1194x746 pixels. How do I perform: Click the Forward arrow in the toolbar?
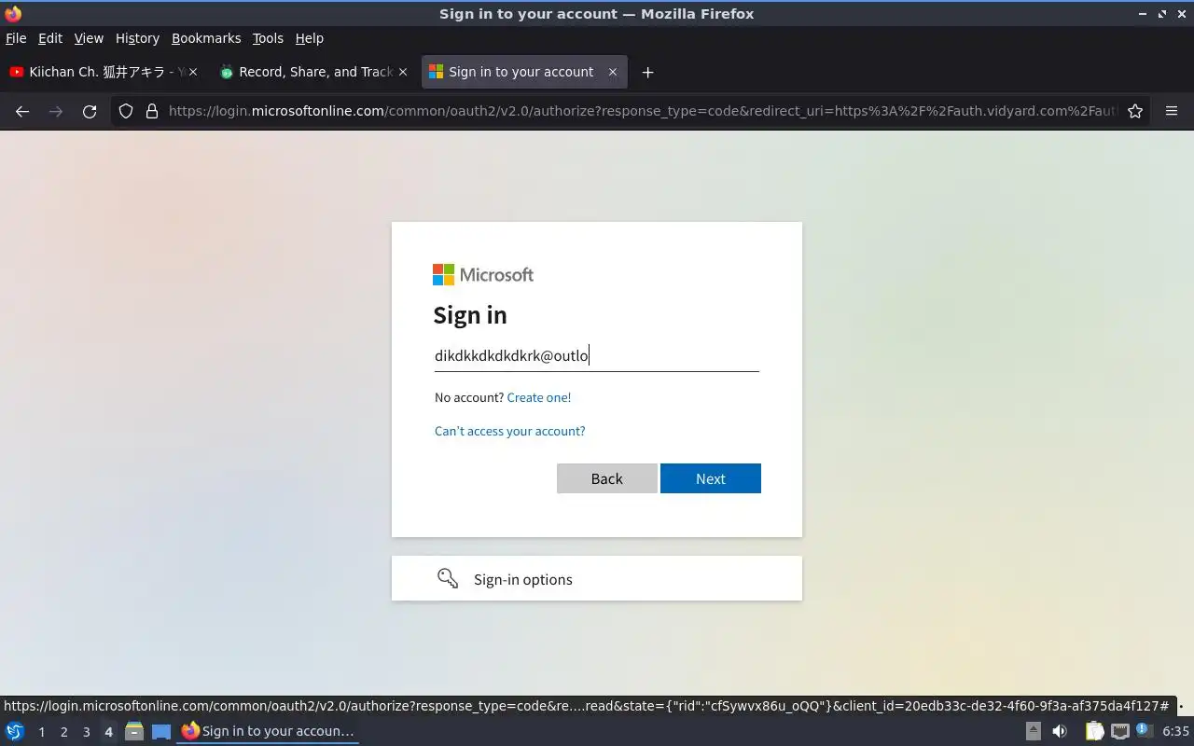[x=56, y=111]
